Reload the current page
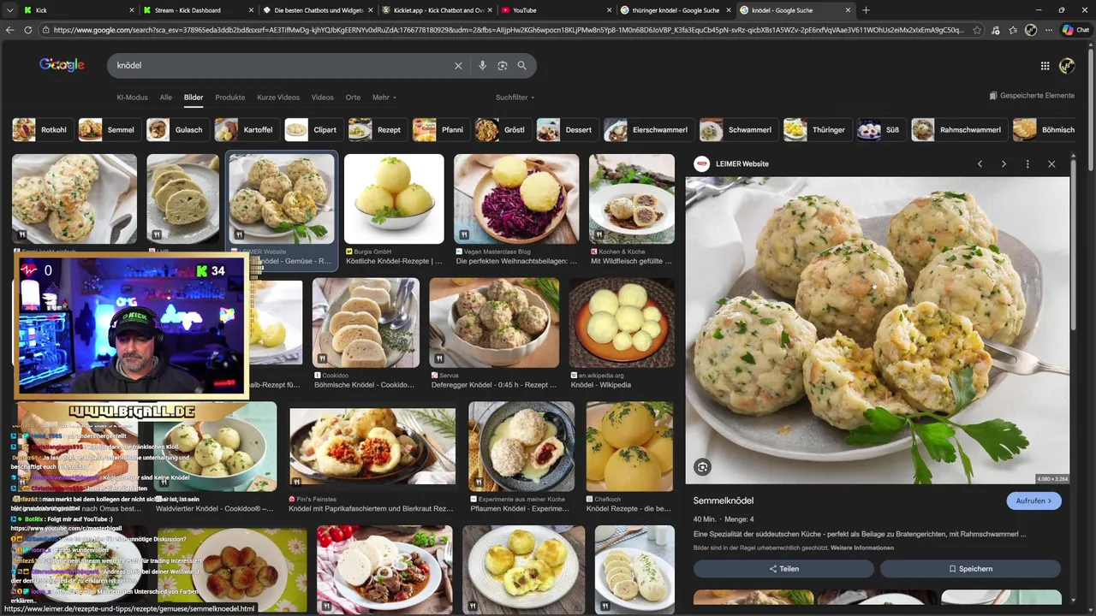This screenshot has height=616, width=1096. point(28,30)
